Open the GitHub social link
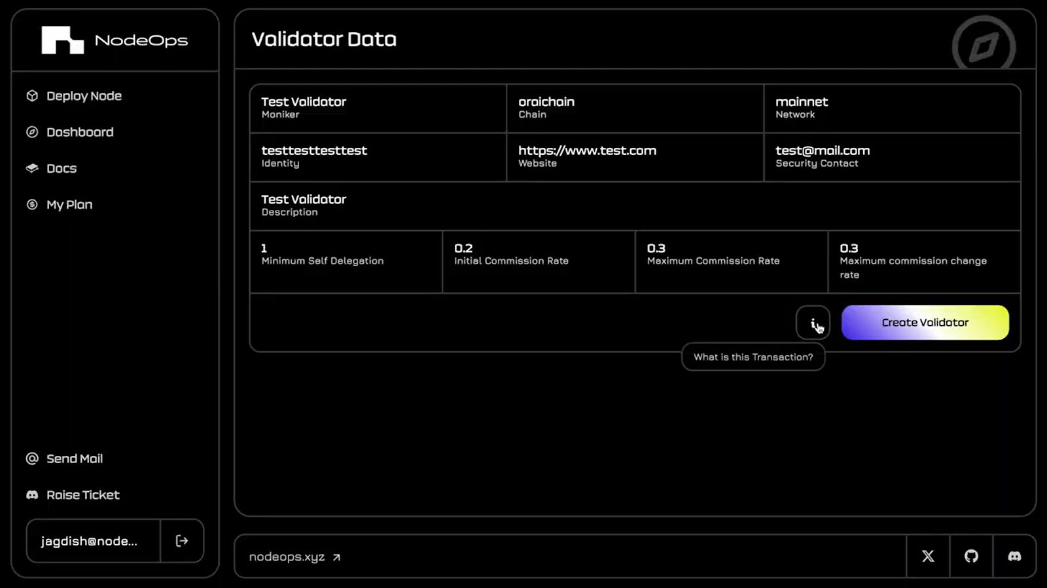The width and height of the screenshot is (1047, 588). point(971,556)
